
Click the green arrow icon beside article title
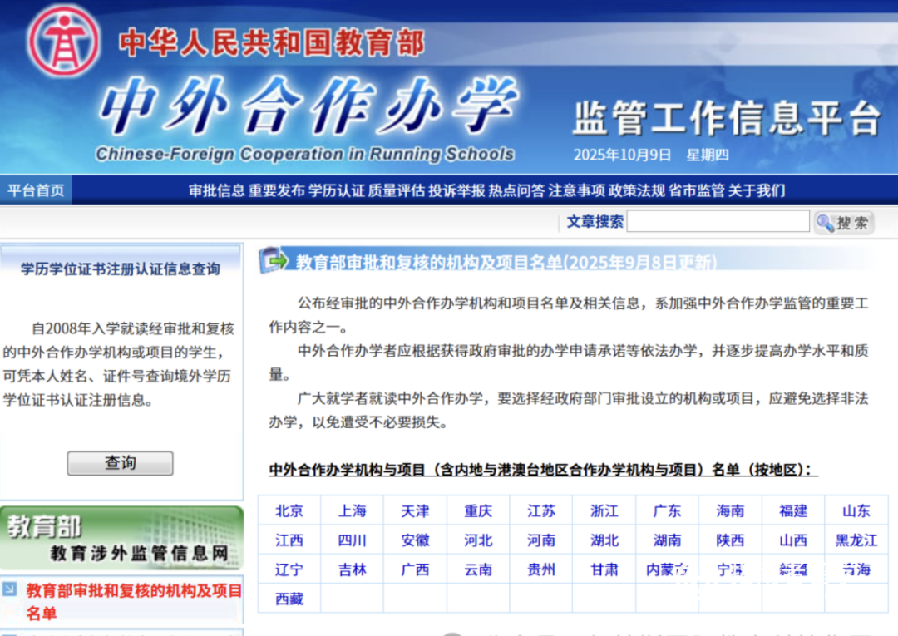point(274,260)
